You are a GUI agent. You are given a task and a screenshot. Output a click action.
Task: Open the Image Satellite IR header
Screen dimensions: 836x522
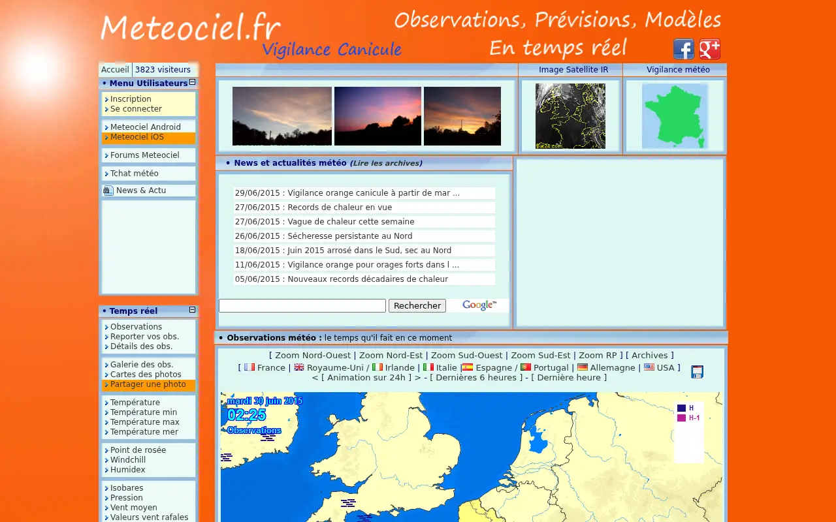573,70
